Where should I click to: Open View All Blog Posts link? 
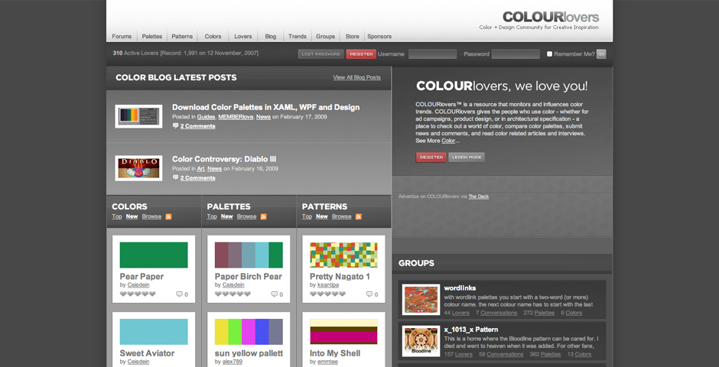[x=356, y=77]
